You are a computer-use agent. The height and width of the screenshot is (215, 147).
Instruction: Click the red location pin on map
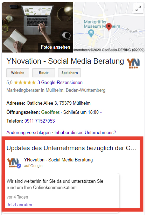click(109, 27)
